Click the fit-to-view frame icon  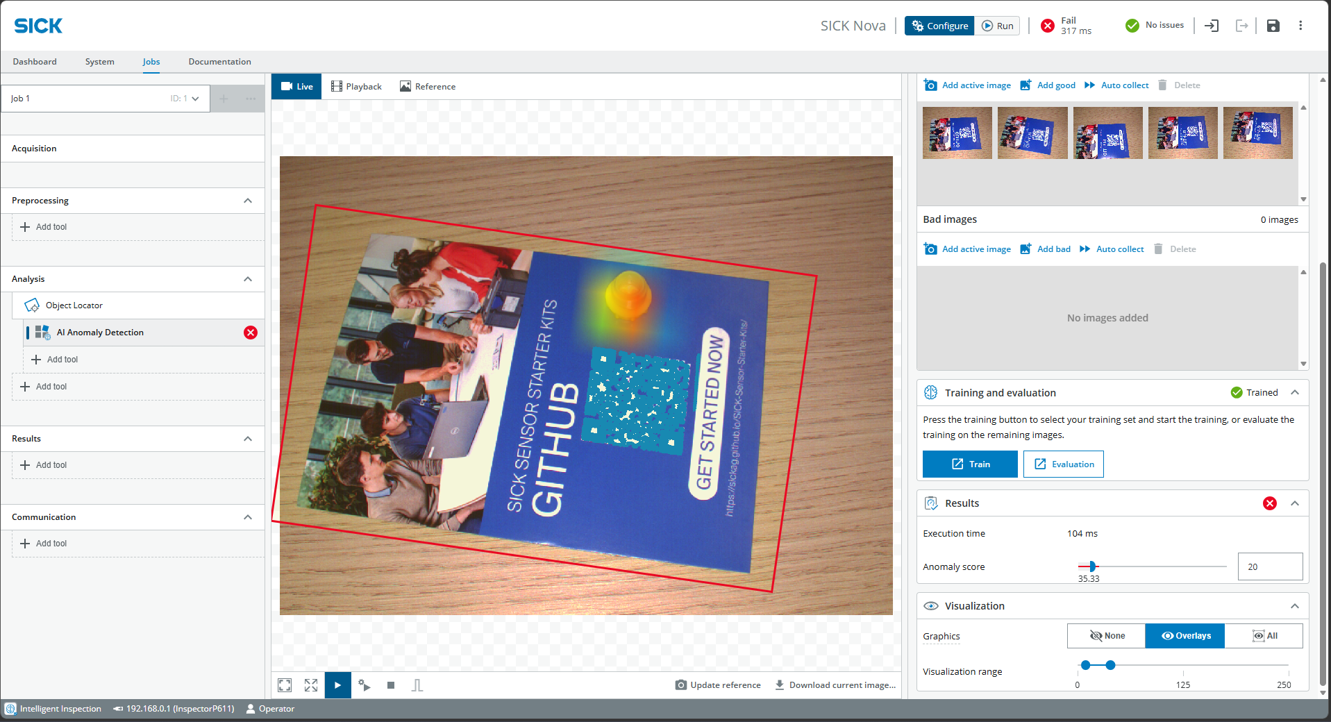[x=285, y=685]
